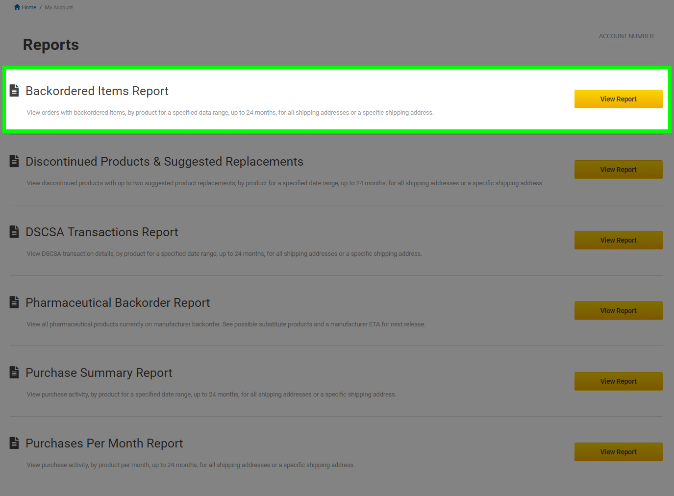The height and width of the screenshot is (496, 674).
Task: Click document icon beside Purchases Per Month Report
Action: (14, 443)
